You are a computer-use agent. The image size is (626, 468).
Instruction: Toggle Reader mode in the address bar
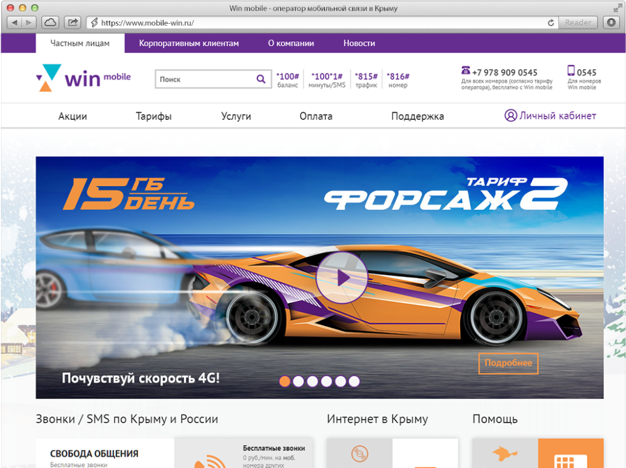point(577,22)
